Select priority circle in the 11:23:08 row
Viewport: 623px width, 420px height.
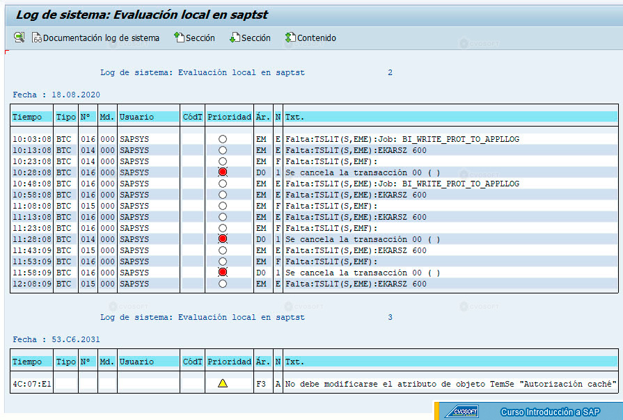click(x=223, y=228)
